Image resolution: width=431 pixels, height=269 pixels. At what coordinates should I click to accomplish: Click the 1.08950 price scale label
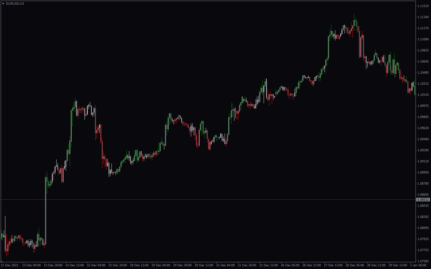point(423,172)
